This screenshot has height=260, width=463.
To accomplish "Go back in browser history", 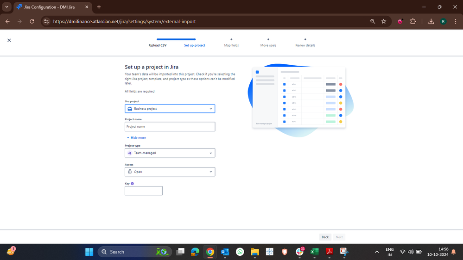I will (7, 22).
